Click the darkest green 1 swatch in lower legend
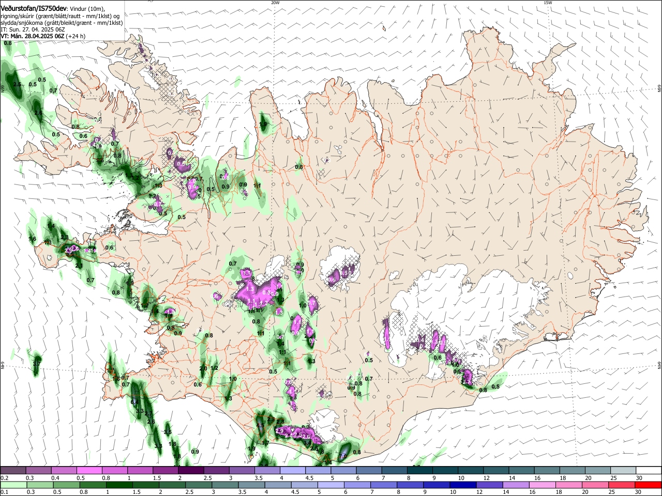The height and width of the screenshot is (496, 662). click(x=119, y=485)
